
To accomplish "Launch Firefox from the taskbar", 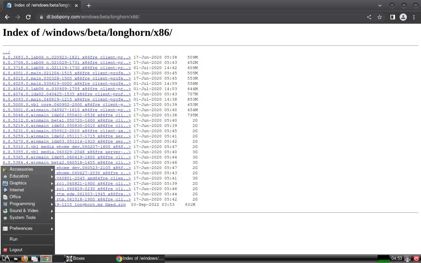I will coord(24,258).
